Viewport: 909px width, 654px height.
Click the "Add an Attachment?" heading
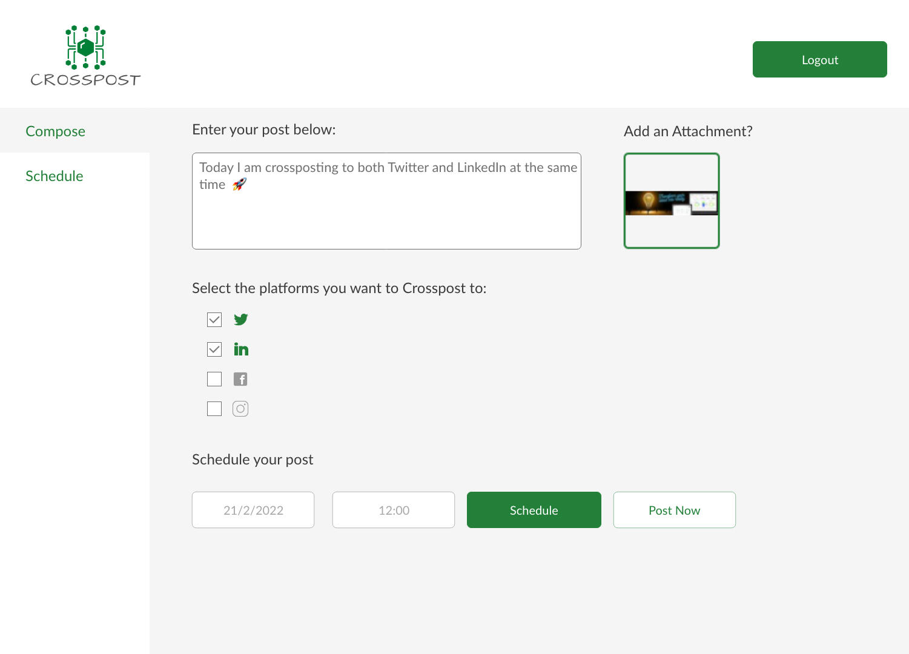coord(688,131)
